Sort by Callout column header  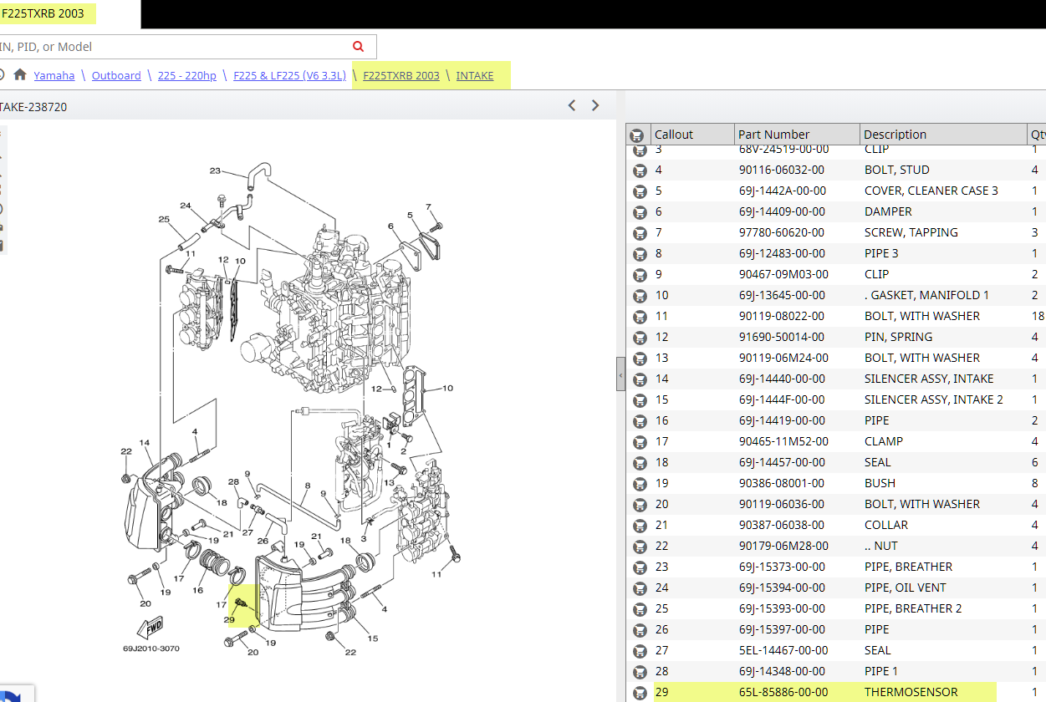pos(692,135)
